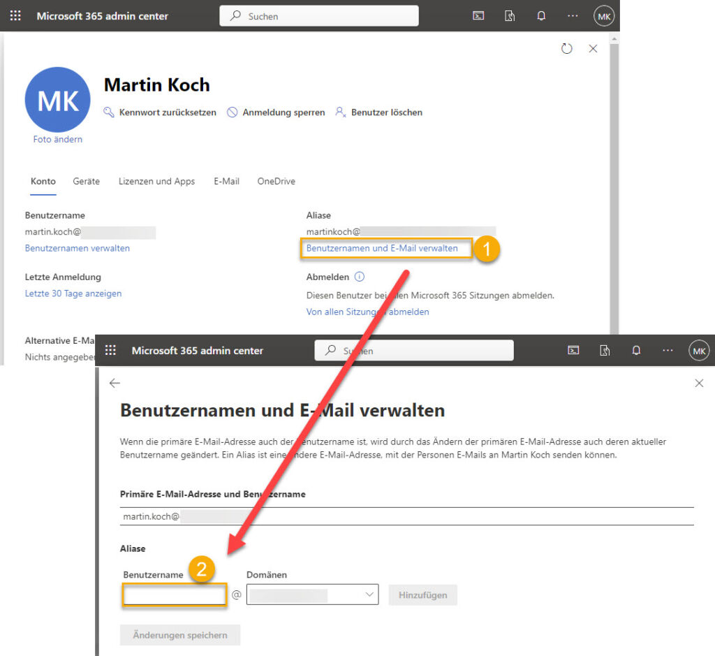Viewport: 715px width, 656px height.
Task: Switch to the E-Mail tab
Action: point(227,181)
